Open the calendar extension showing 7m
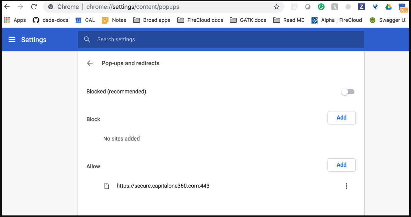The height and width of the screenshot is (217, 411). click(x=403, y=7)
